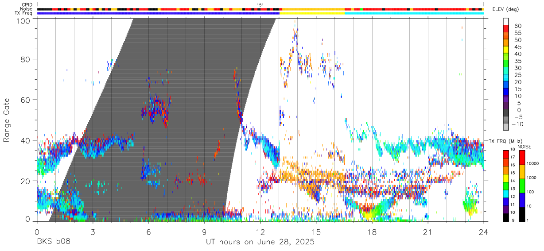Click CPID value 151 above plot
The image size is (544, 251).
[260, 4]
